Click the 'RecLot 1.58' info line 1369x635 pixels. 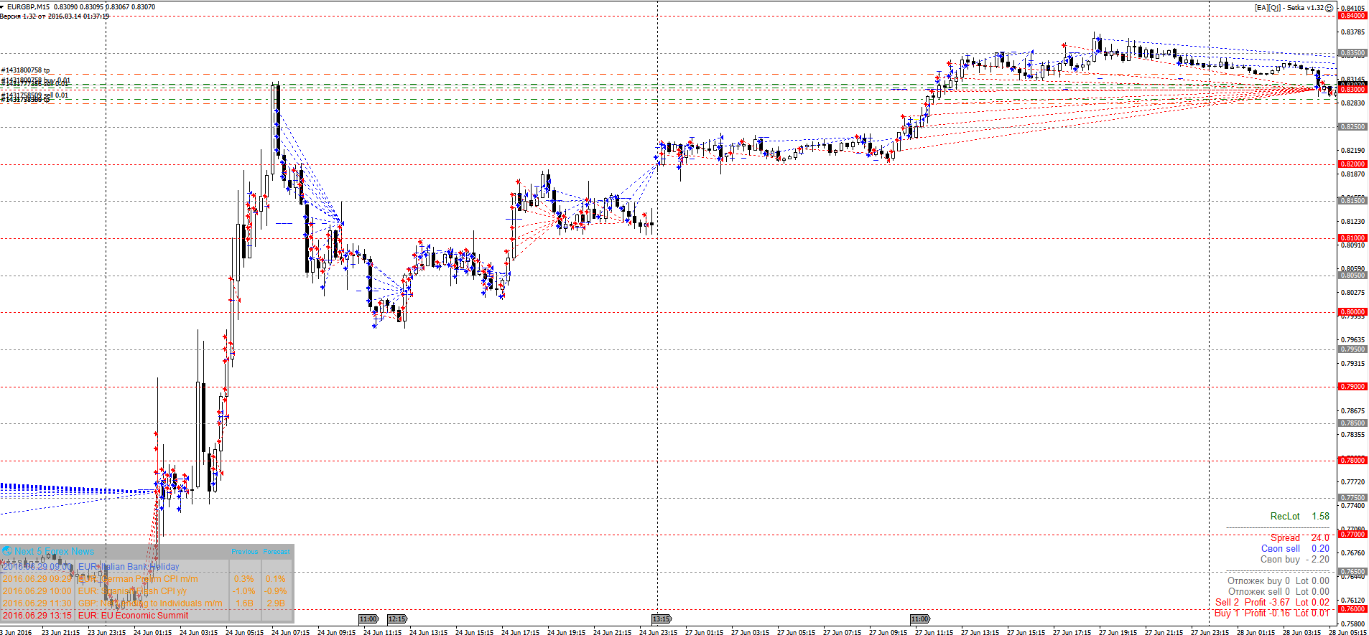pyautogui.click(x=1299, y=516)
